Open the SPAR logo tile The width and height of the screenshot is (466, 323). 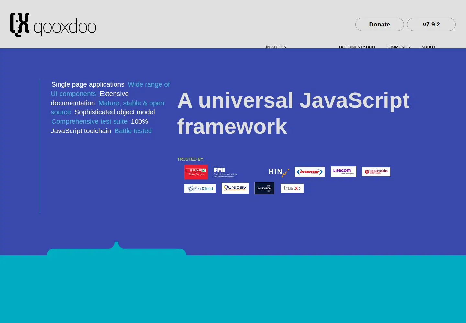(x=196, y=172)
